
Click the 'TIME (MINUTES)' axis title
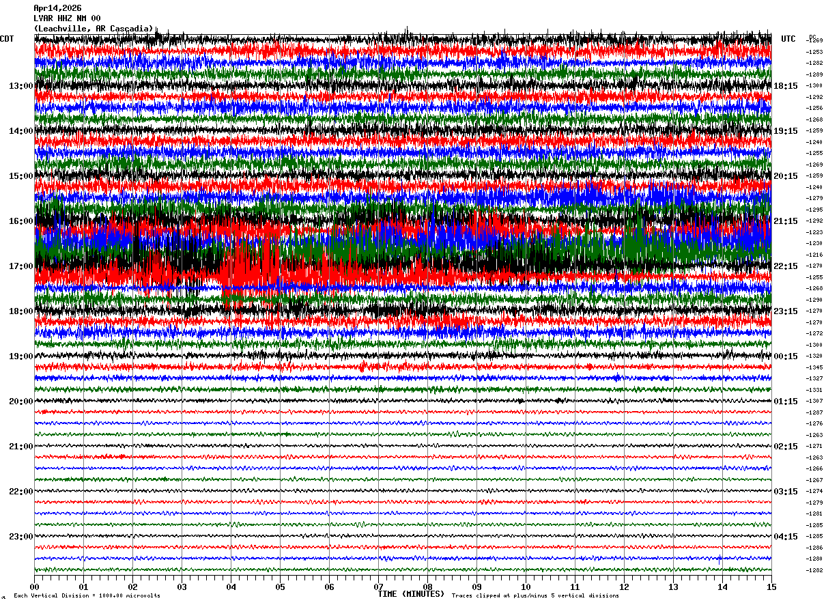click(411, 594)
